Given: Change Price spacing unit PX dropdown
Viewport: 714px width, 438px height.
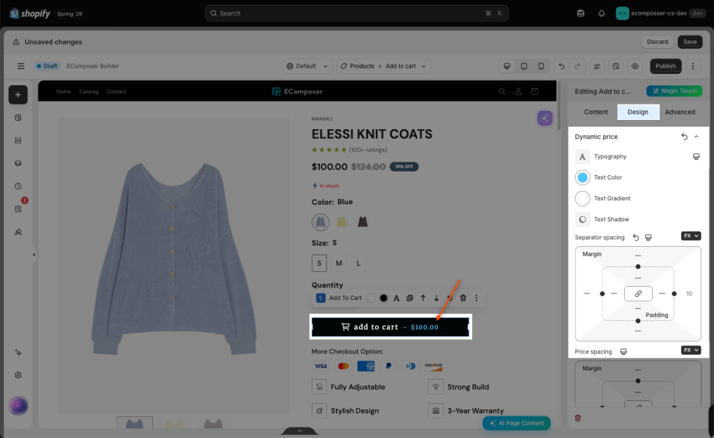Looking at the screenshot, I should [x=691, y=350].
